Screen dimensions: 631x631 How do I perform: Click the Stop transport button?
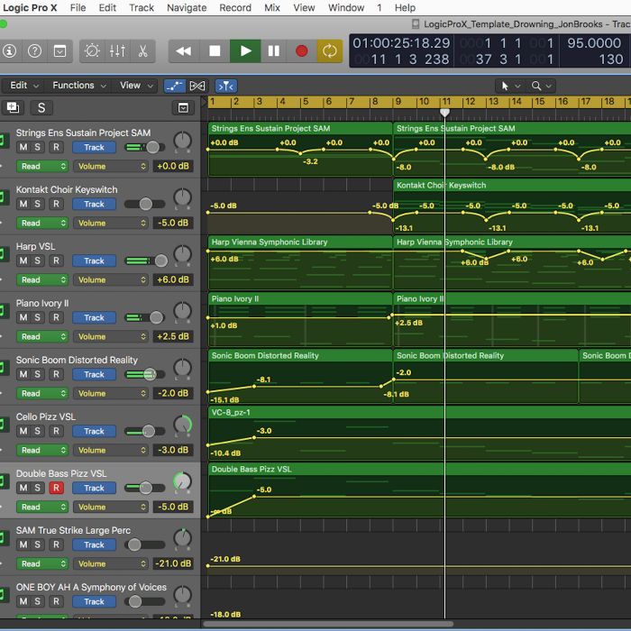215,51
